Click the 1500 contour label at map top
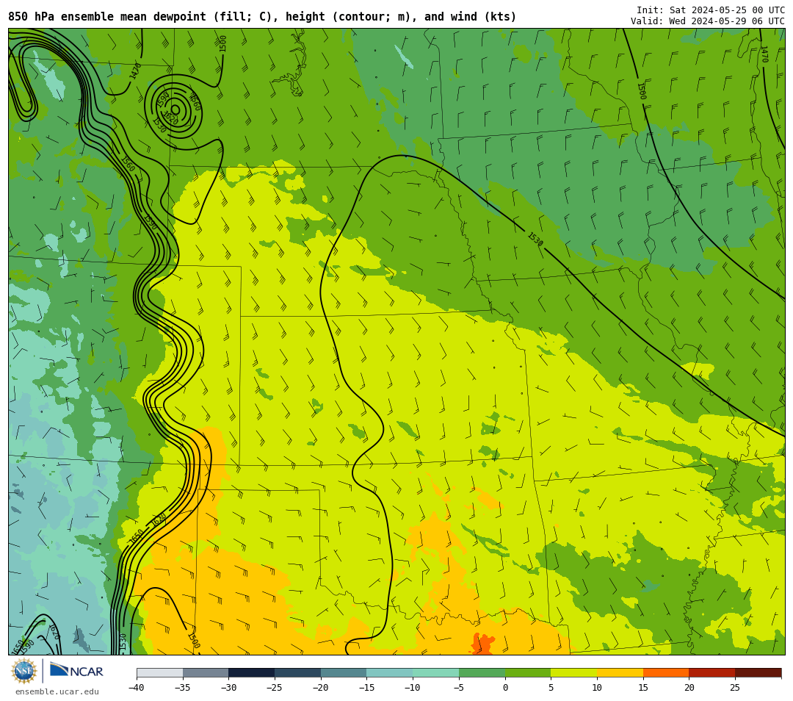 [x=223, y=43]
